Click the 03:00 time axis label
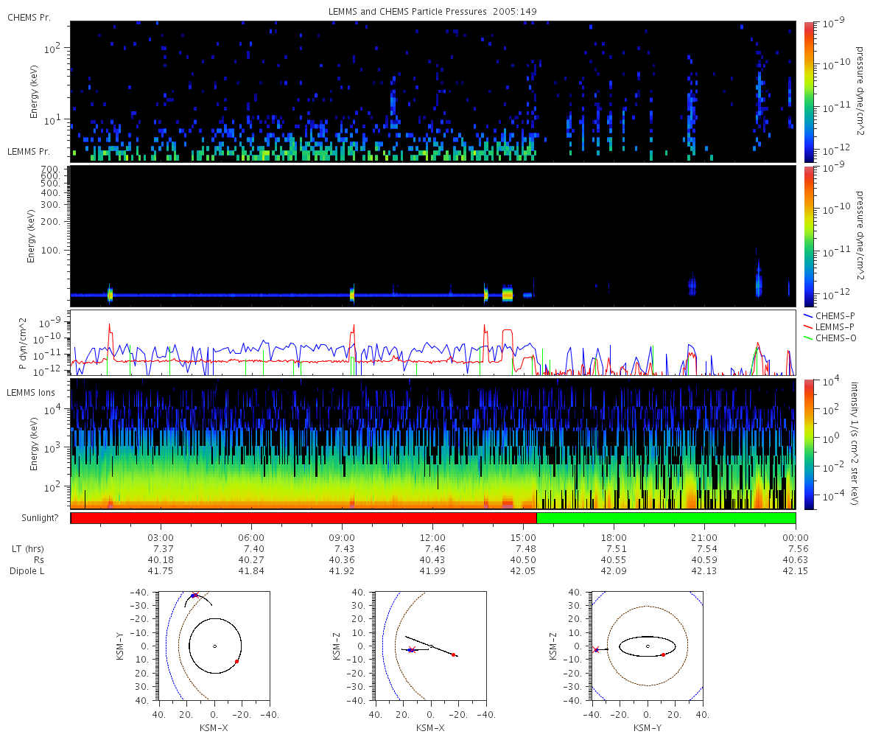 (x=161, y=538)
